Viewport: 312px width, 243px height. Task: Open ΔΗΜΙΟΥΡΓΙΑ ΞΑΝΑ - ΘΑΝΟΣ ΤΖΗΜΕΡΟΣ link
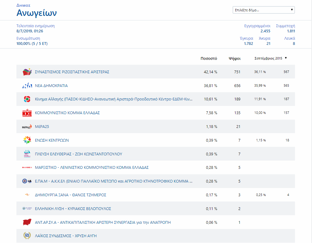pyautogui.click(x=71, y=195)
